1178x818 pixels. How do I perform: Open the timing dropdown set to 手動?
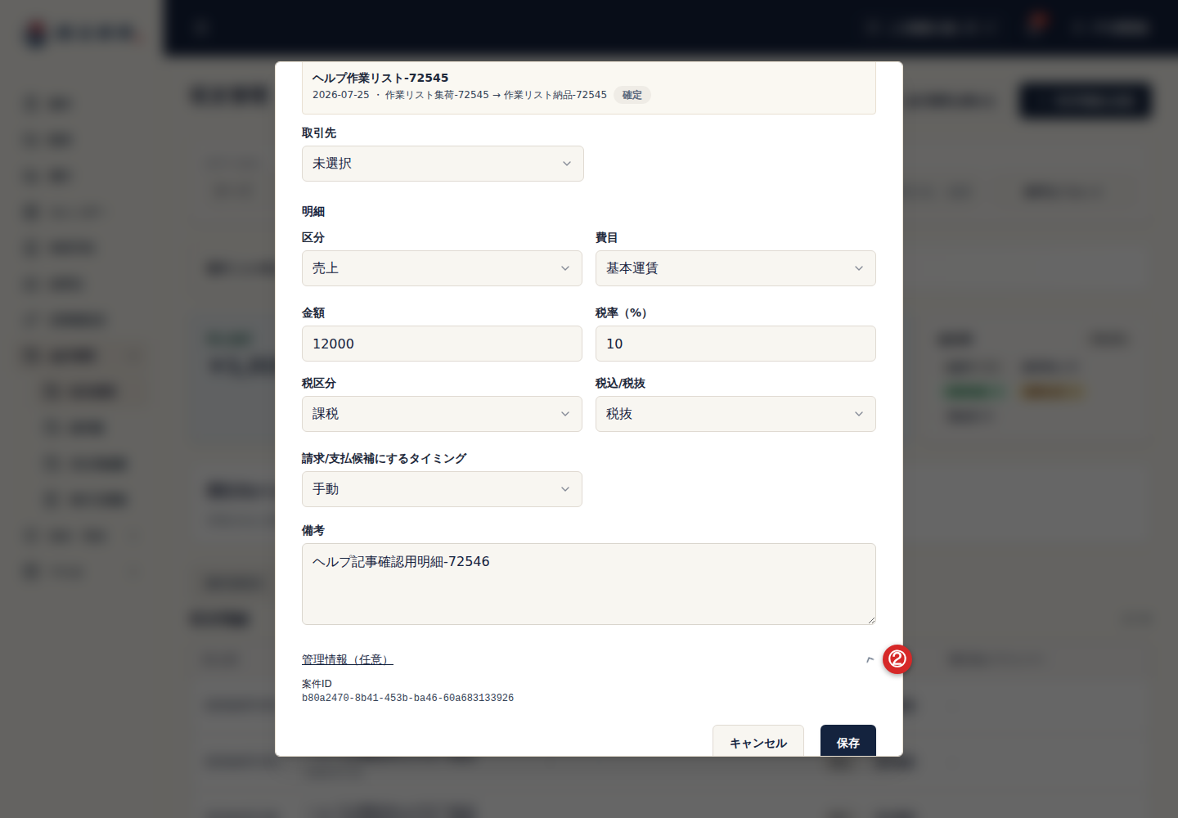click(x=442, y=489)
